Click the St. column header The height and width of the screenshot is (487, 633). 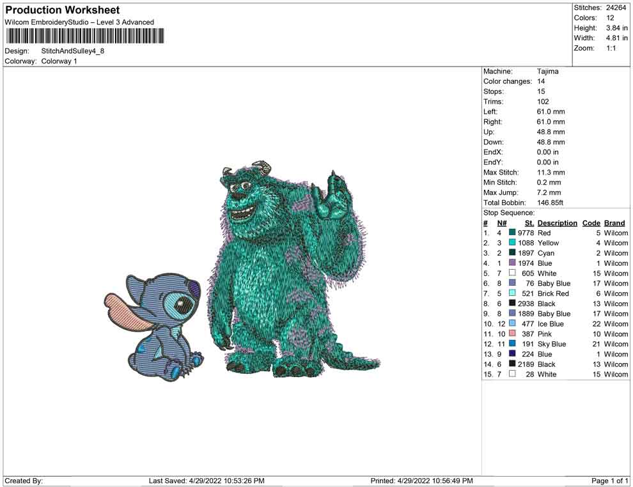529,223
